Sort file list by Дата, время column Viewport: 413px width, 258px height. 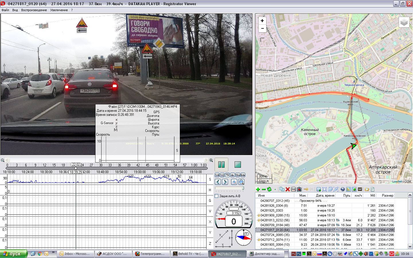(325, 196)
